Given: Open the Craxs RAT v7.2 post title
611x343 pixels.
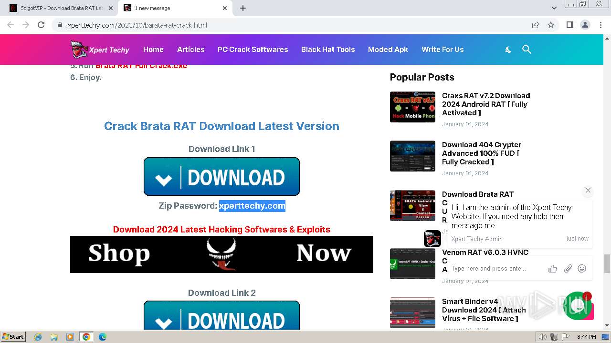Looking at the screenshot, I should click(486, 104).
